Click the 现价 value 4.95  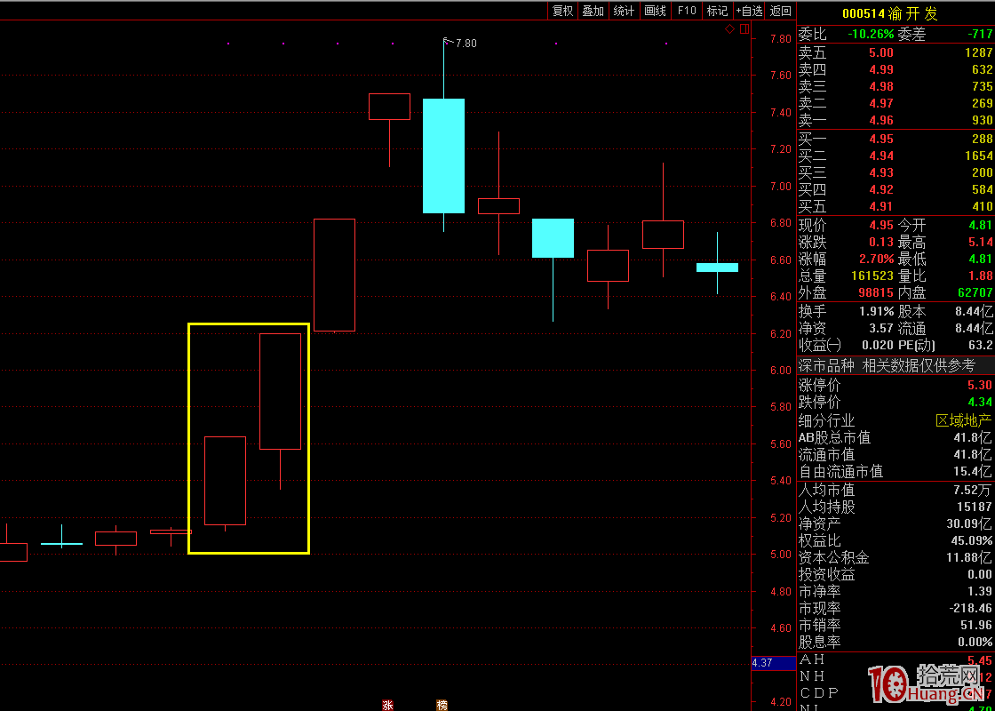(x=881, y=225)
